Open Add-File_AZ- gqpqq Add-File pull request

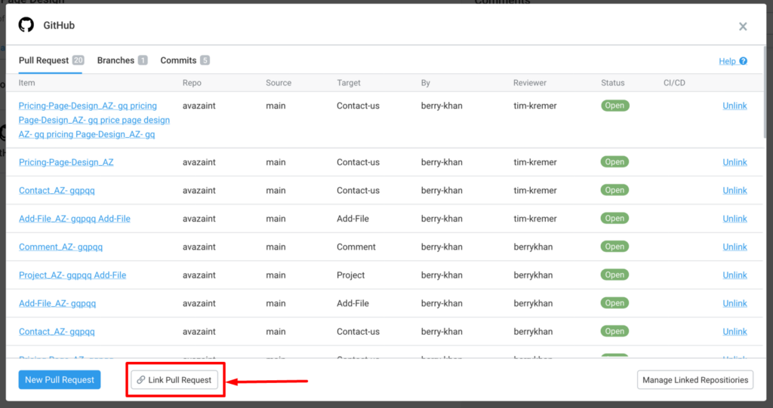pyautogui.click(x=75, y=218)
